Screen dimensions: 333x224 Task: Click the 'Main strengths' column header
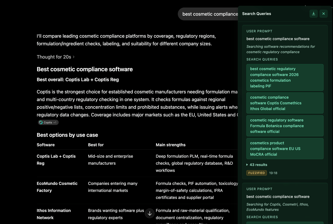pos(170,145)
